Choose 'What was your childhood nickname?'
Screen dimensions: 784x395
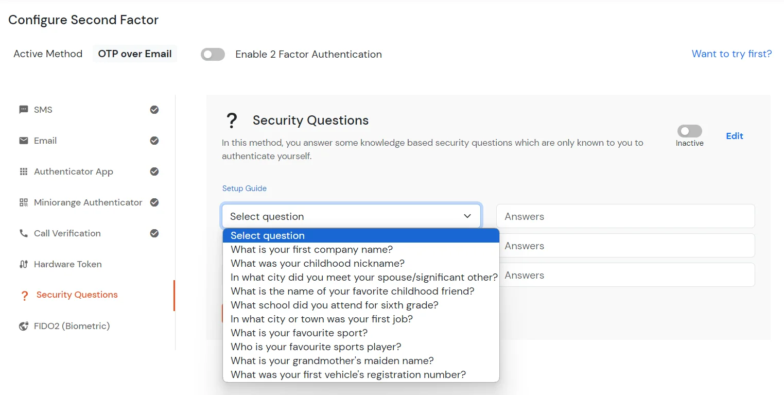click(x=317, y=263)
